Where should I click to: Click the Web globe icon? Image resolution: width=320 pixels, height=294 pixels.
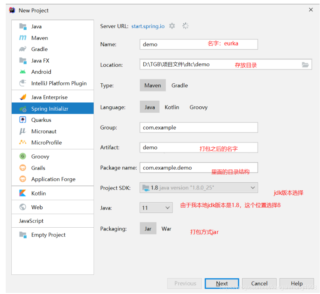pos(23,207)
